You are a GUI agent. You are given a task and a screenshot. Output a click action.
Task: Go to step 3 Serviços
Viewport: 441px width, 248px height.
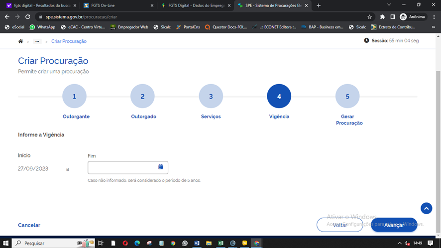coord(211,96)
